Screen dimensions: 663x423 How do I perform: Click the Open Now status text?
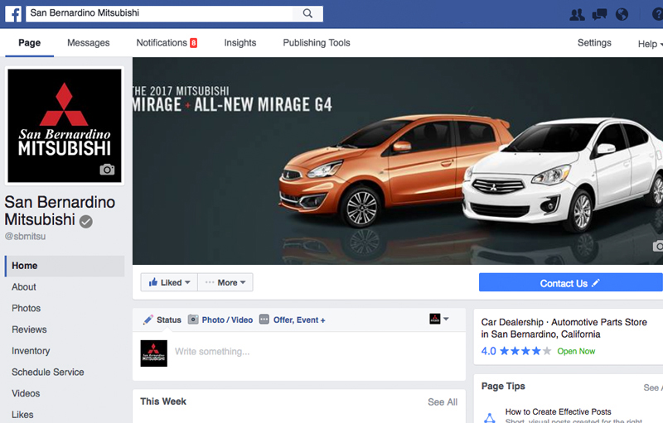point(576,351)
